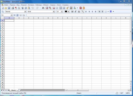Click the broom format-painter icon
Screen dimensions: 133x96
pyautogui.click(x=67, y=8)
